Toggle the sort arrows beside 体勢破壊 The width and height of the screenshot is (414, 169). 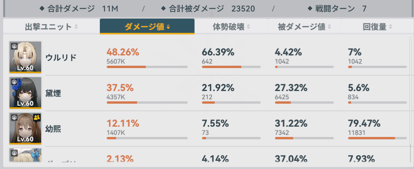248,27
